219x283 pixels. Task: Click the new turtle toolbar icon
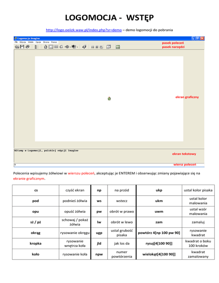pos(45,47)
